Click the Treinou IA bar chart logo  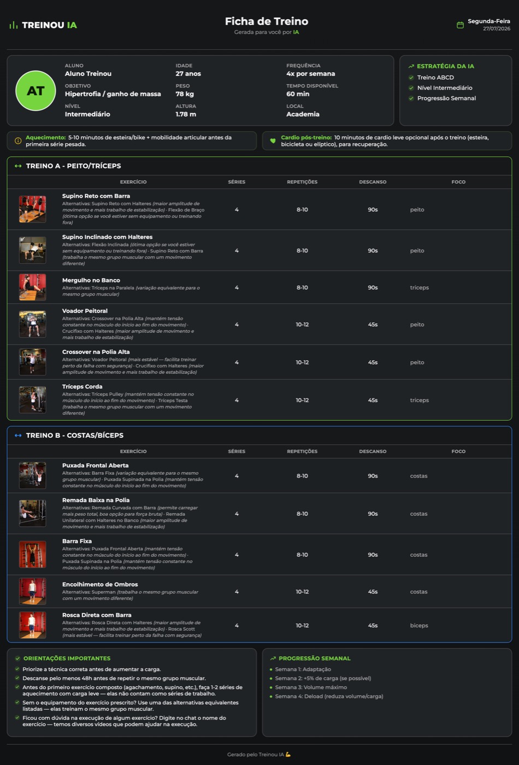[13, 25]
